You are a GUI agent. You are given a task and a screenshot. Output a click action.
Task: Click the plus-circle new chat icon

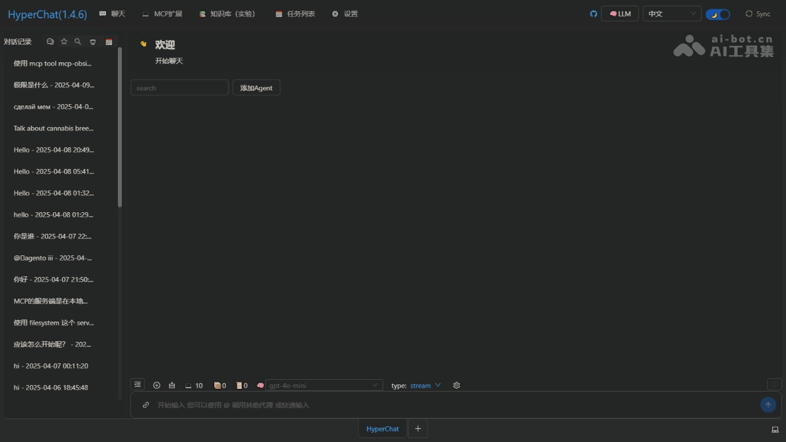pyautogui.click(x=157, y=386)
